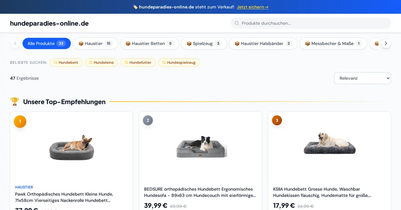Click rank badge 2 on BEDSURE card
Image resolution: width=401 pixels, height=210 pixels.
[x=148, y=120]
